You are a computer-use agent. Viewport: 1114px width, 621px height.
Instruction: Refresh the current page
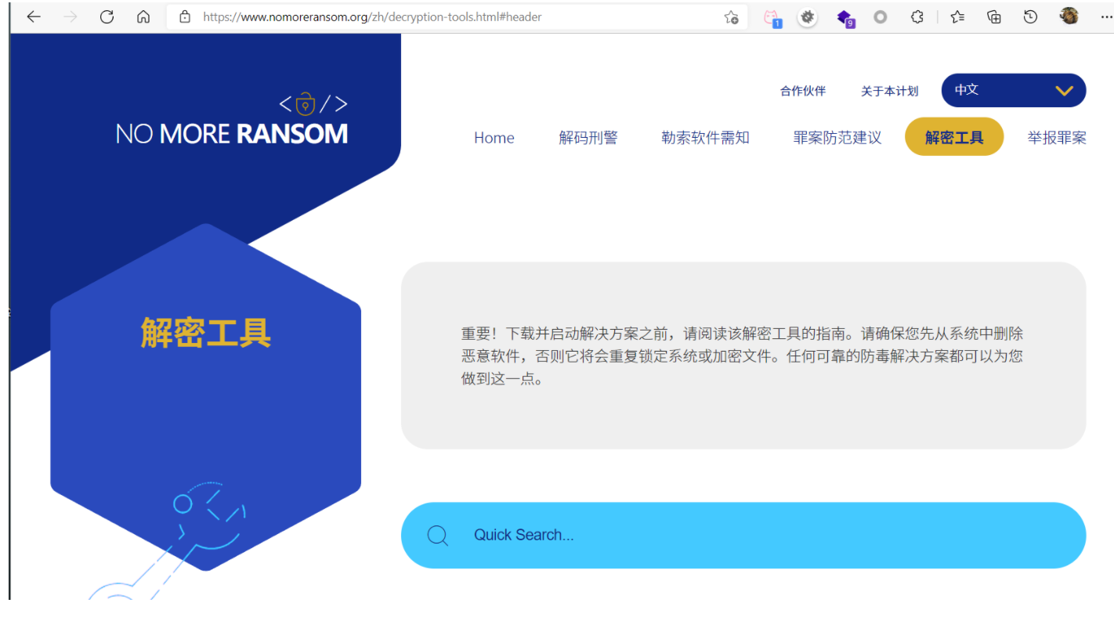tap(107, 16)
